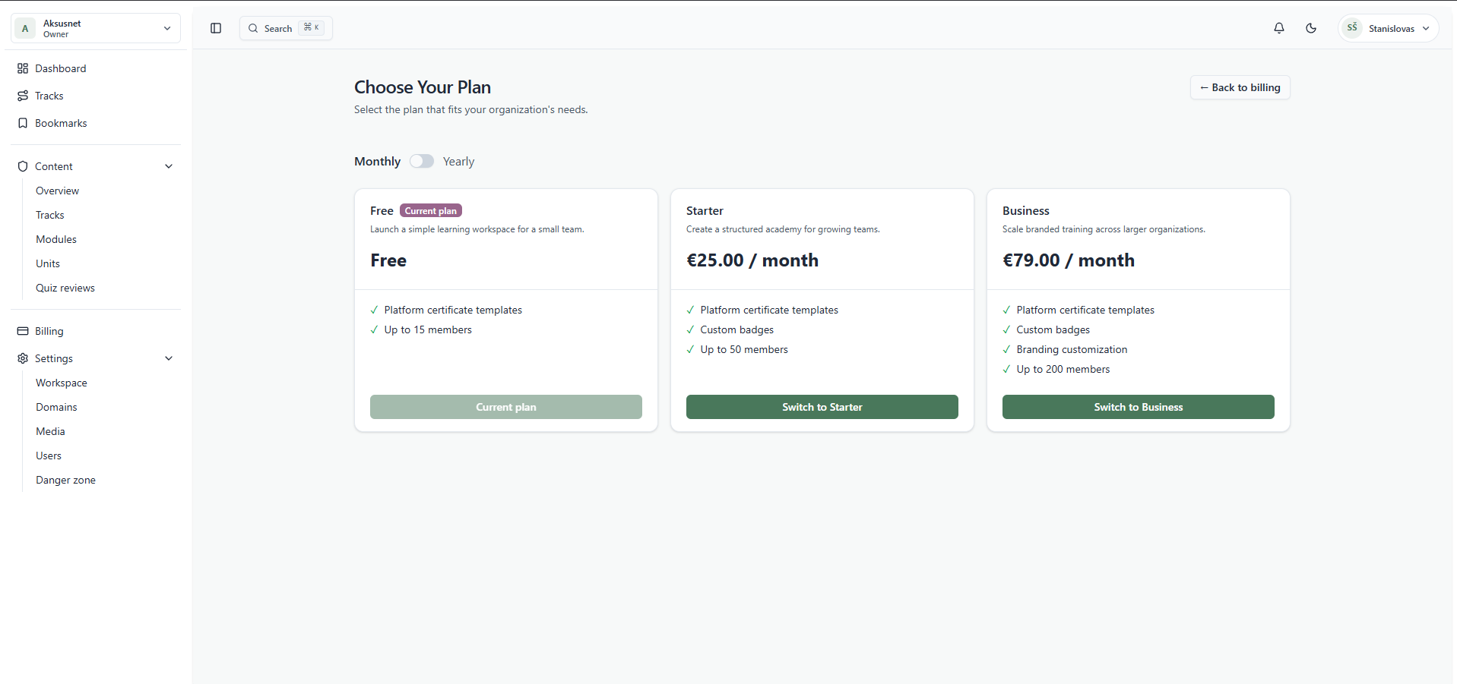Screen dimensions: 1457x684
Task: Open Quiz reviews under Content
Action: (65, 288)
